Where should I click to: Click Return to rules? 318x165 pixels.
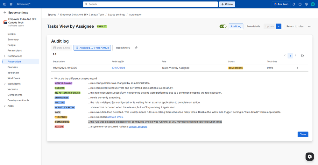[295, 26]
